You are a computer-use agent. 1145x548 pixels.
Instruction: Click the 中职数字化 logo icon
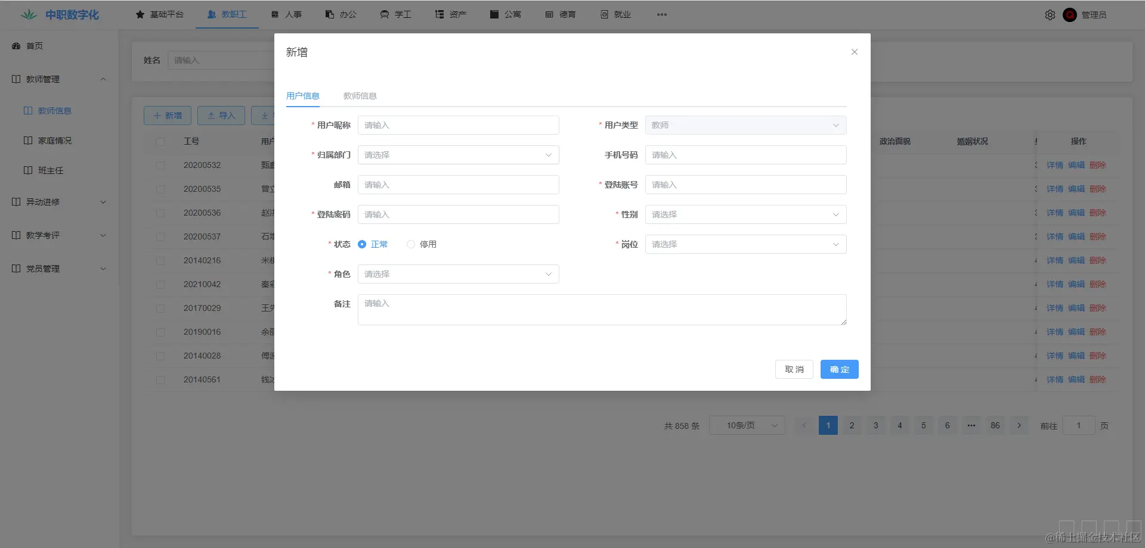[x=29, y=14]
